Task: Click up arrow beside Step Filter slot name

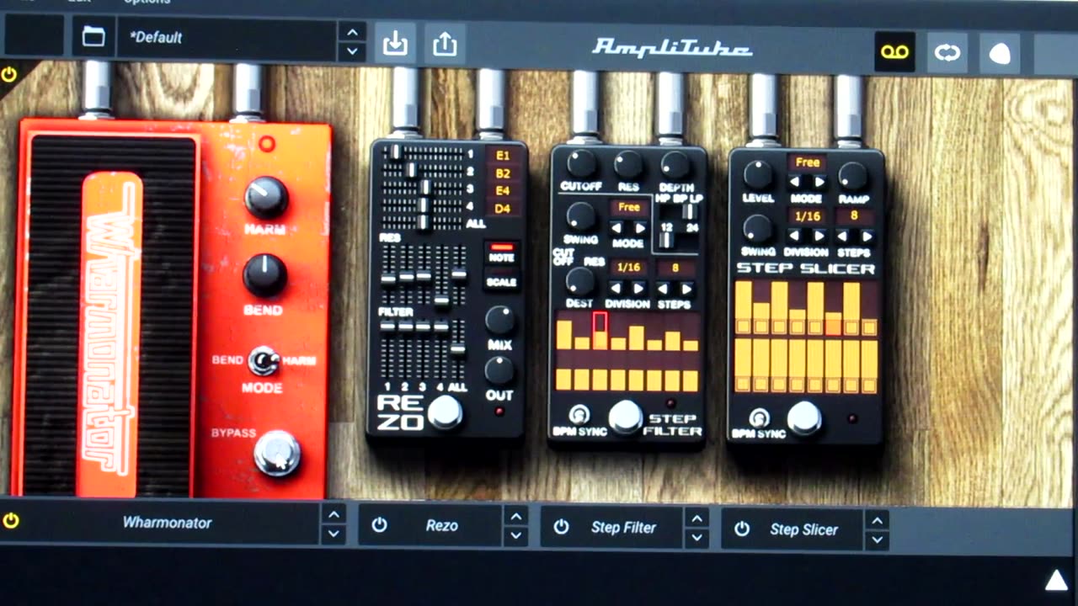Action: pos(696,518)
